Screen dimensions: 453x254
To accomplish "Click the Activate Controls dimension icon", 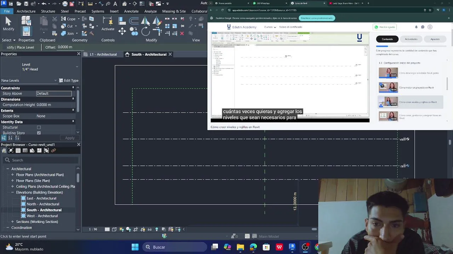I will coord(108,21).
